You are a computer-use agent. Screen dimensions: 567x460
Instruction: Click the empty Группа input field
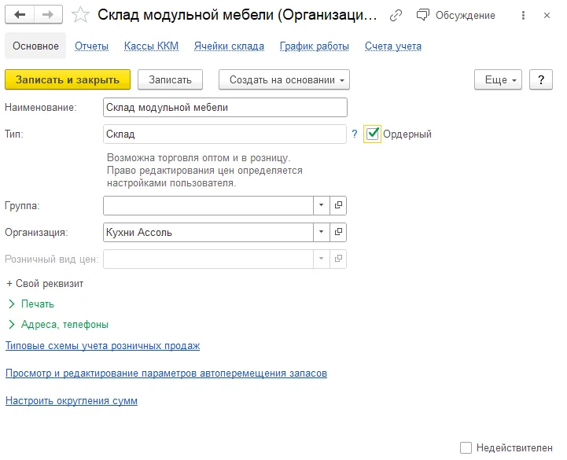[x=208, y=205]
